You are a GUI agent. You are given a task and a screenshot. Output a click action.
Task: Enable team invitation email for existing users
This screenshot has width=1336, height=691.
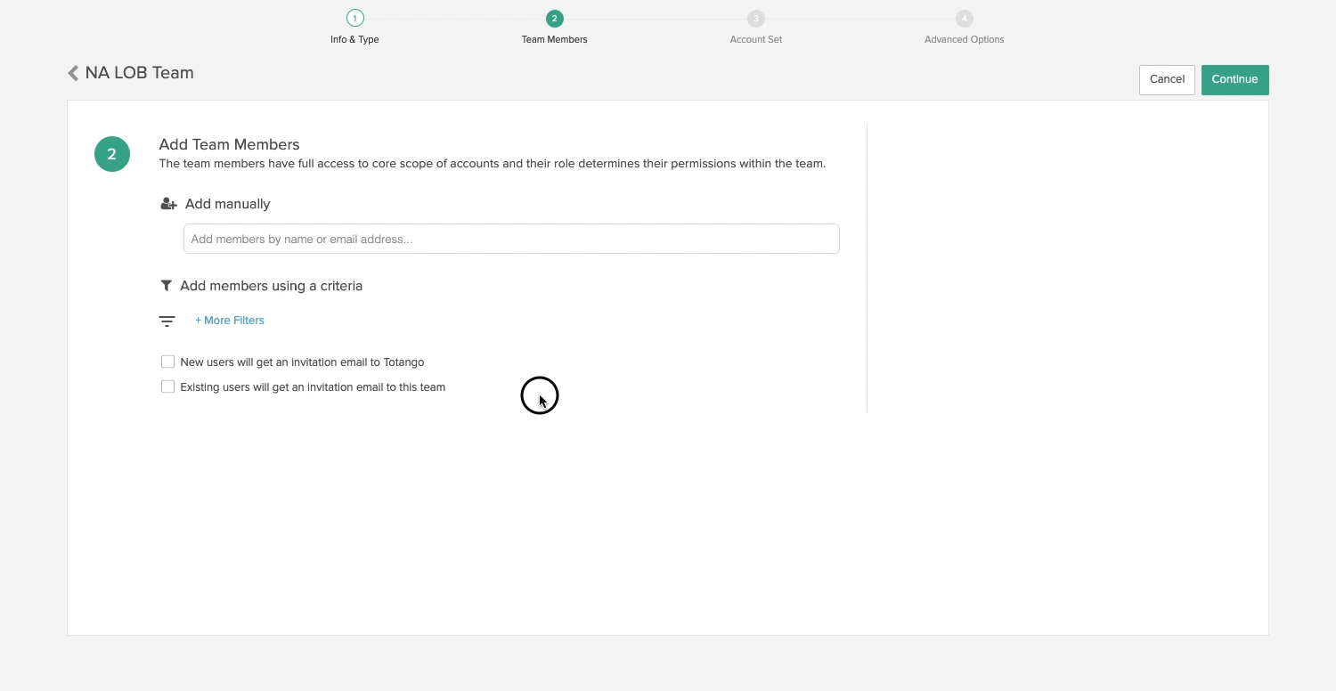coord(167,386)
